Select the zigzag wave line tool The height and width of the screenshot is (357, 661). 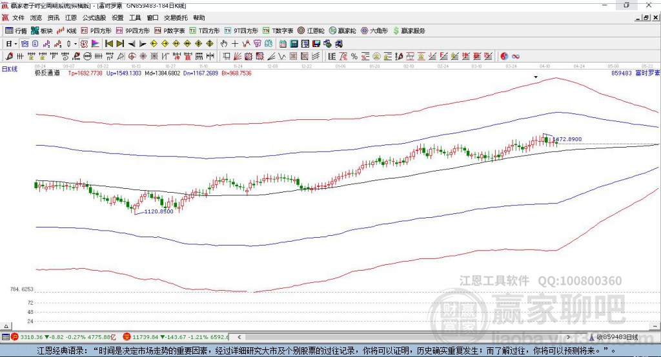click(x=282, y=57)
